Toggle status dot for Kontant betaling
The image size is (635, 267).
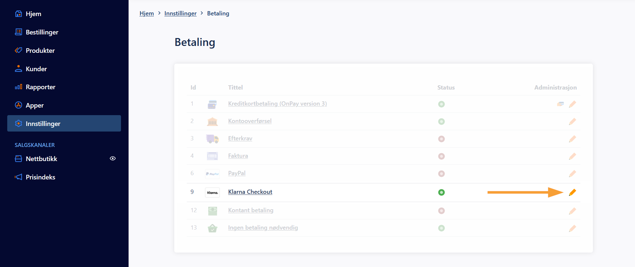pyautogui.click(x=441, y=211)
